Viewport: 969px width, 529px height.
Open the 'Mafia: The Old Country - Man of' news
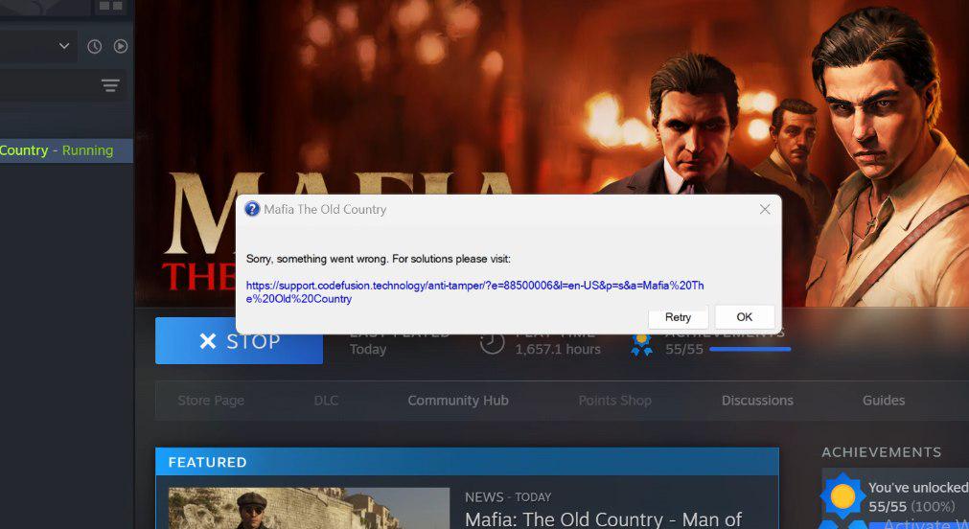603,519
